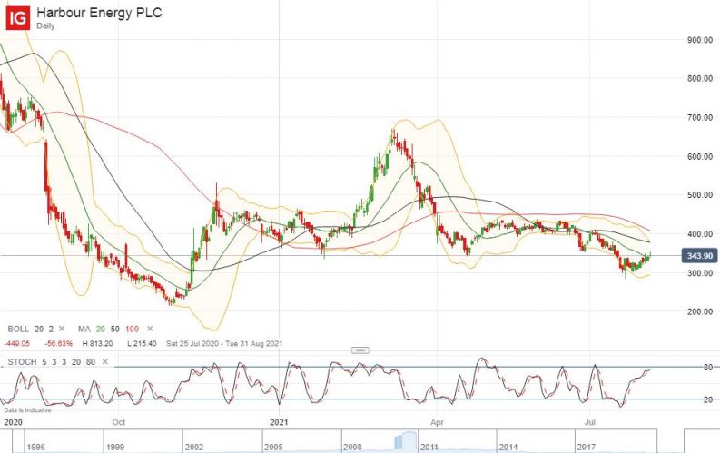Click the Oct label on the date axis

pyautogui.click(x=119, y=422)
